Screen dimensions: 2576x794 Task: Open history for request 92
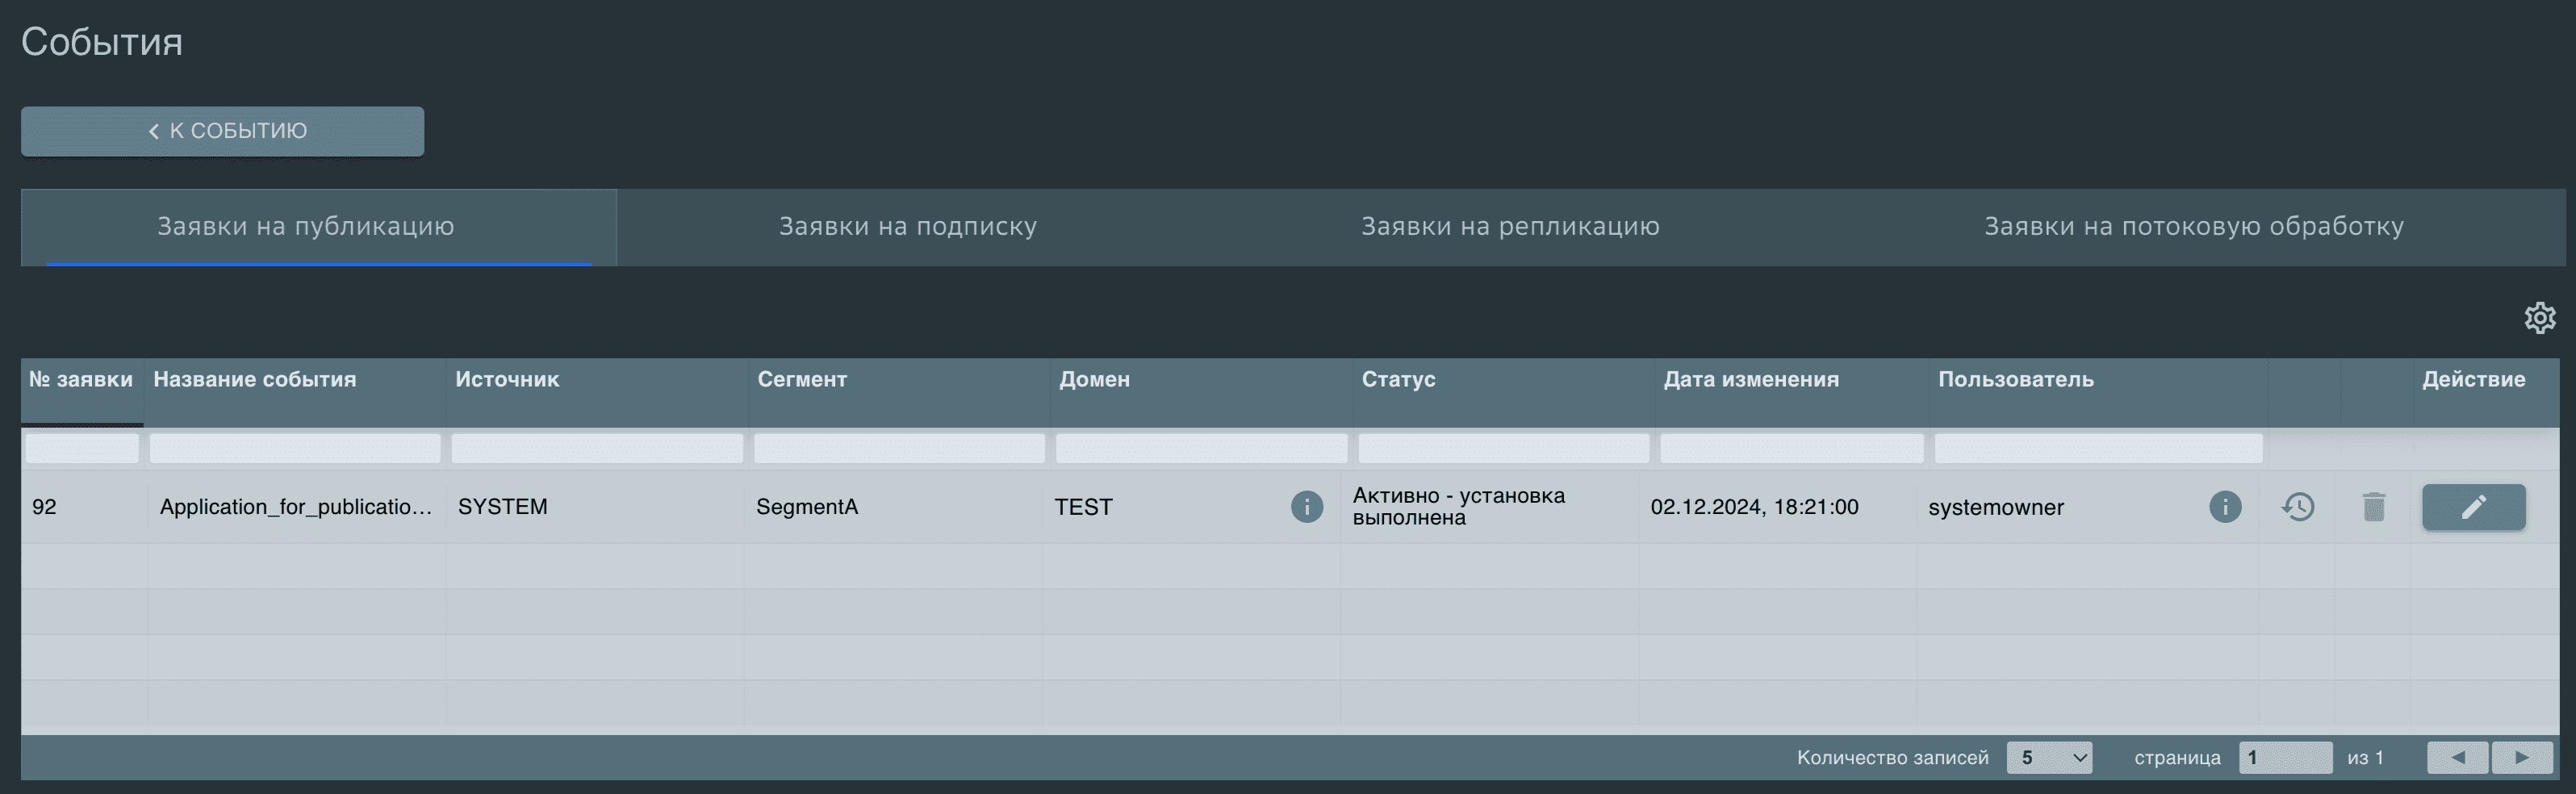pos(2298,507)
